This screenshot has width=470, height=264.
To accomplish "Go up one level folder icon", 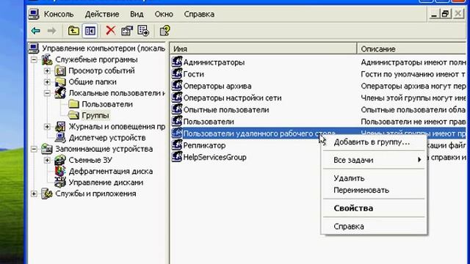I will pos(73,31).
